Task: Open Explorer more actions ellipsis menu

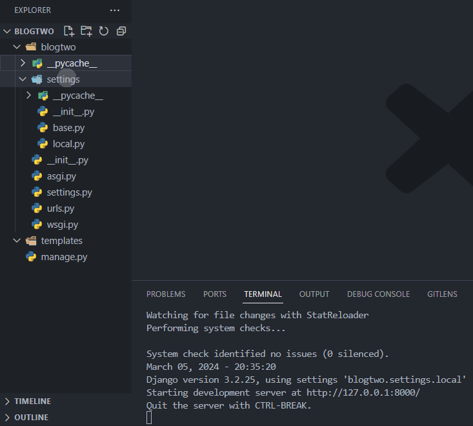Action: (x=115, y=10)
